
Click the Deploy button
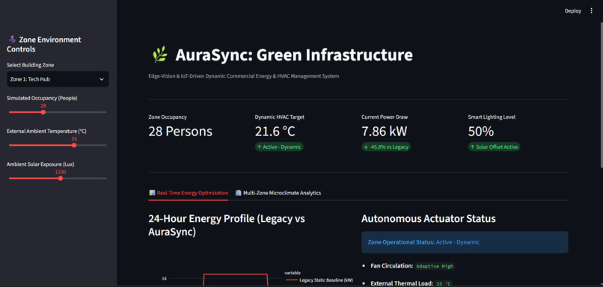[x=572, y=10]
